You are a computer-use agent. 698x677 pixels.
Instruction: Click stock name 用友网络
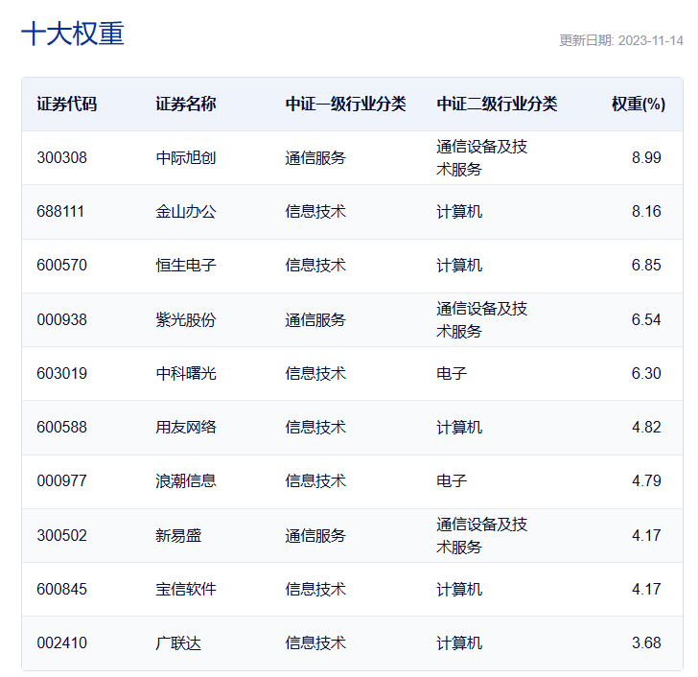tap(186, 428)
